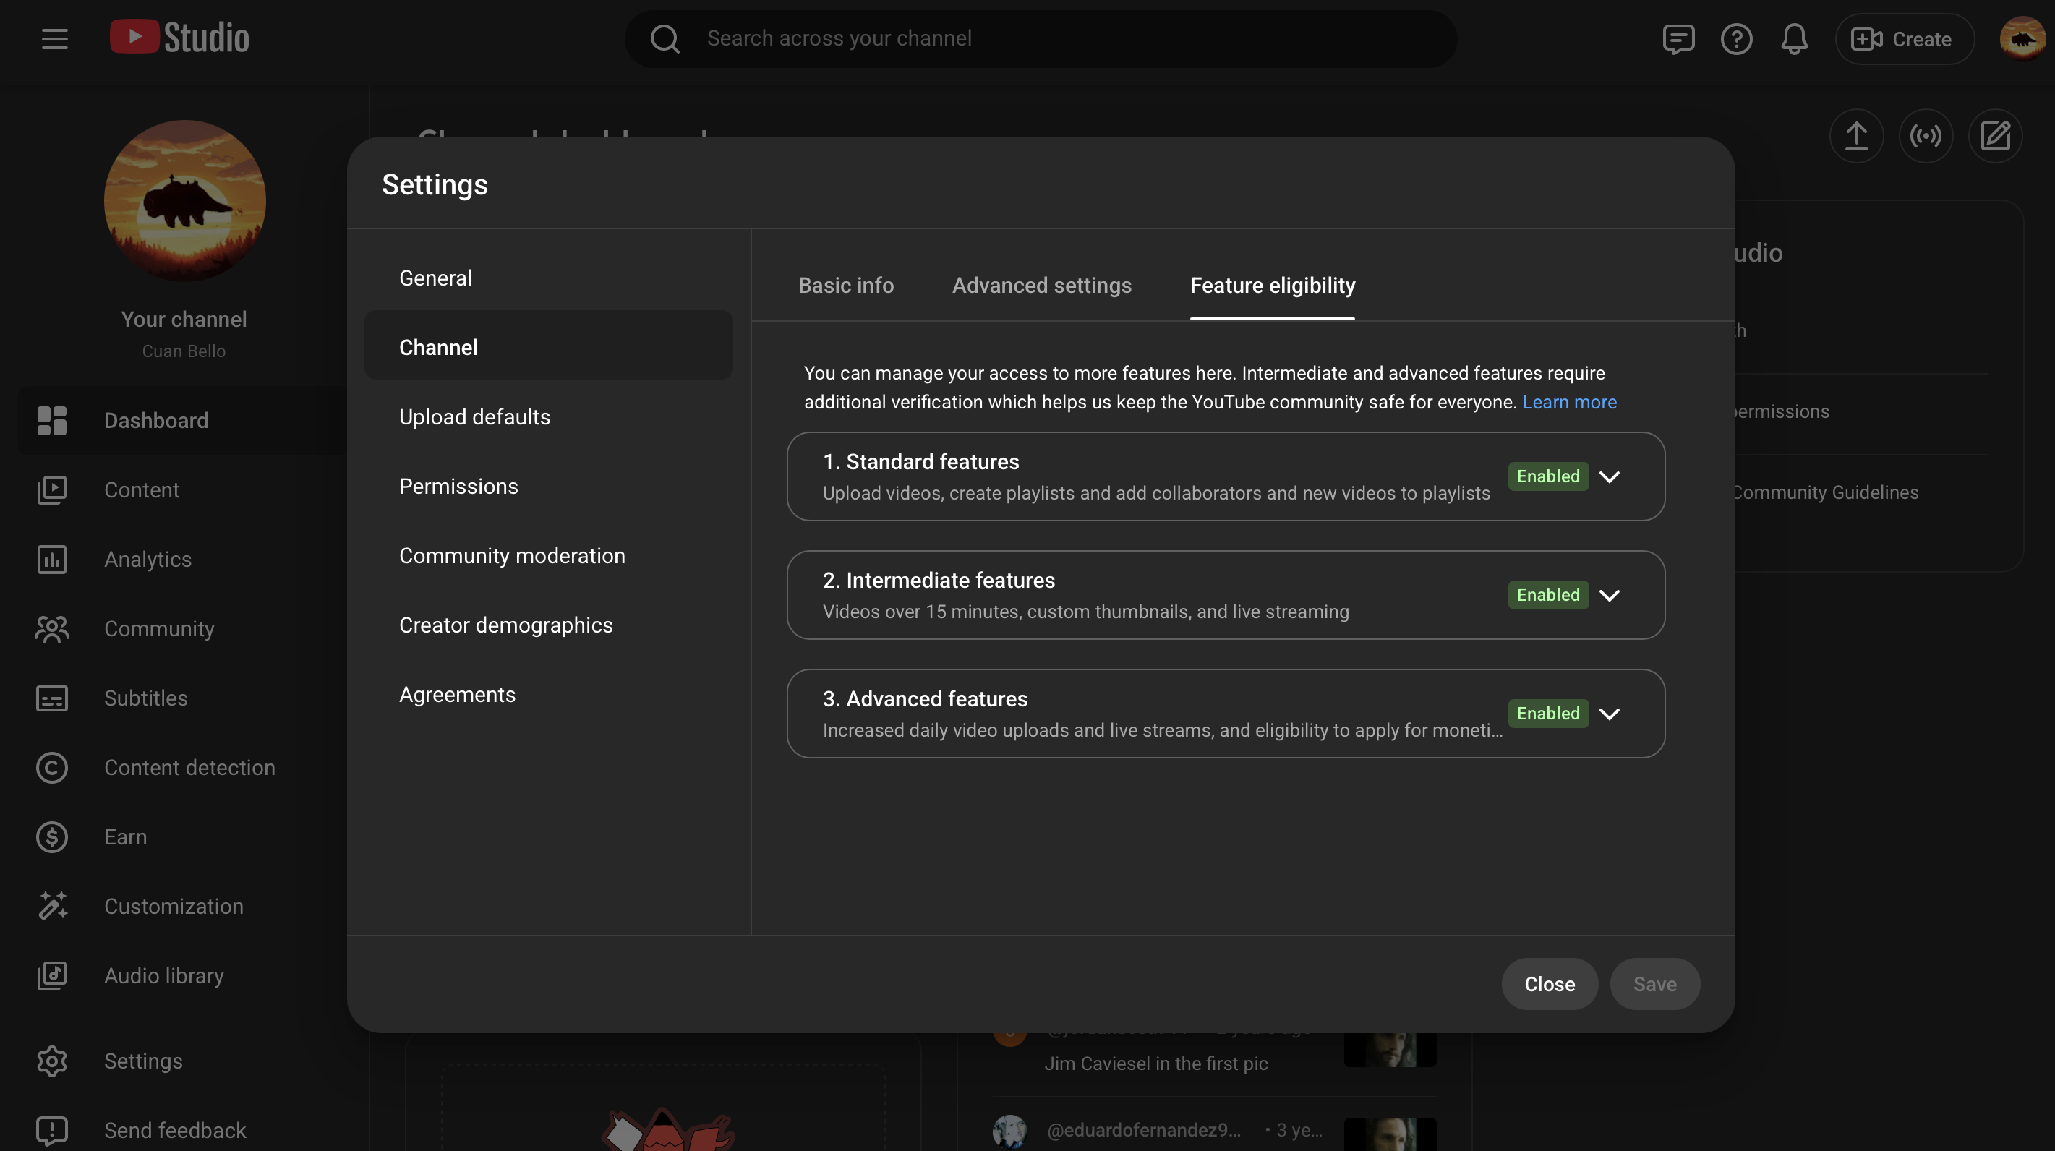
Task: Select Upload defaults in settings menu
Action: coord(474,417)
